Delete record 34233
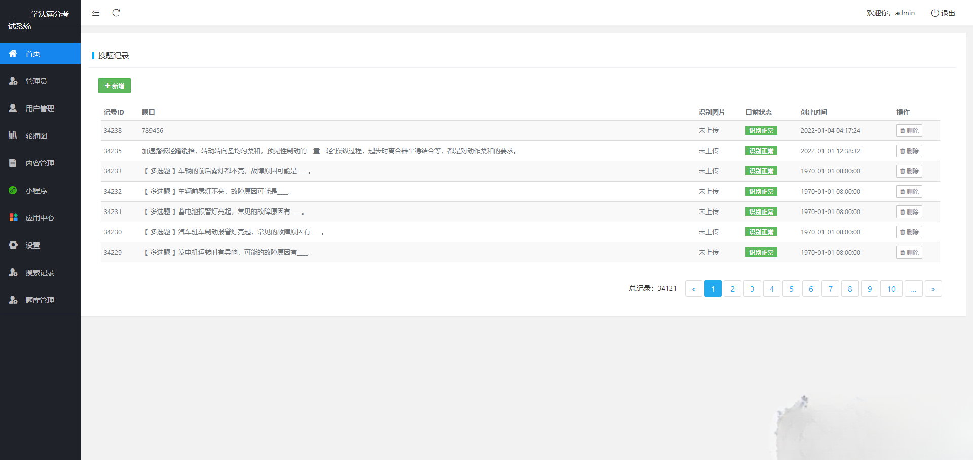The image size is (973, 460). 909,171
